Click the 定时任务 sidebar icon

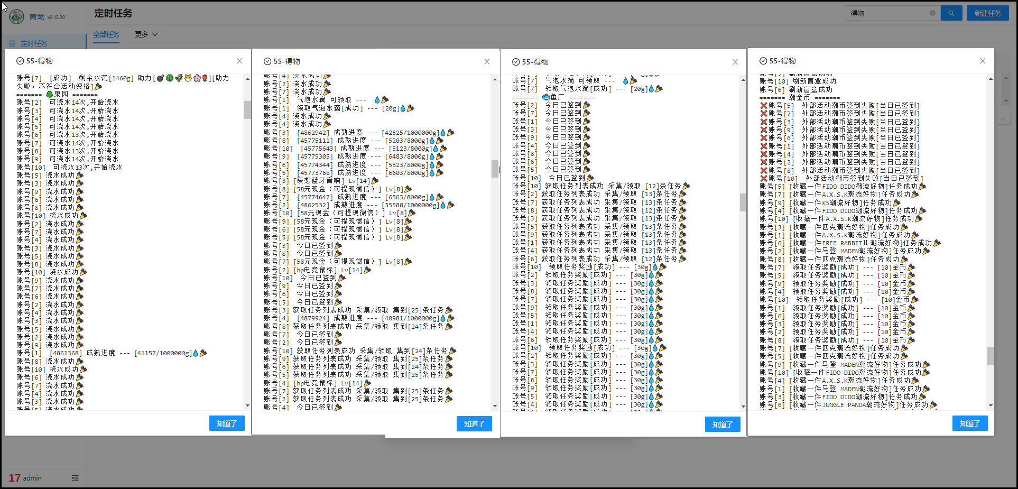pos(12,43)
